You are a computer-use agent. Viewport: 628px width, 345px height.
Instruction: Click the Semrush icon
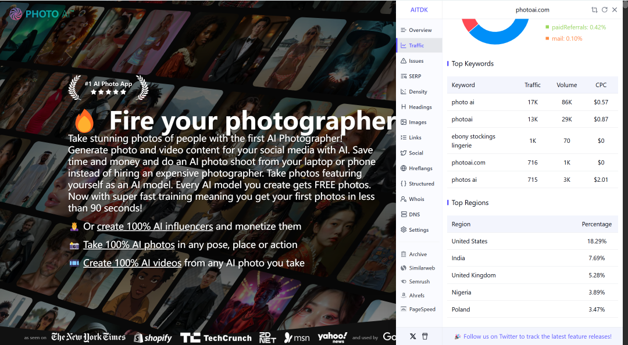tap(404, 282)
